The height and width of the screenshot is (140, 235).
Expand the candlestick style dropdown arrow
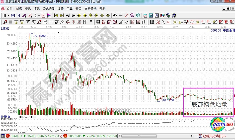(x=39, y=15)
